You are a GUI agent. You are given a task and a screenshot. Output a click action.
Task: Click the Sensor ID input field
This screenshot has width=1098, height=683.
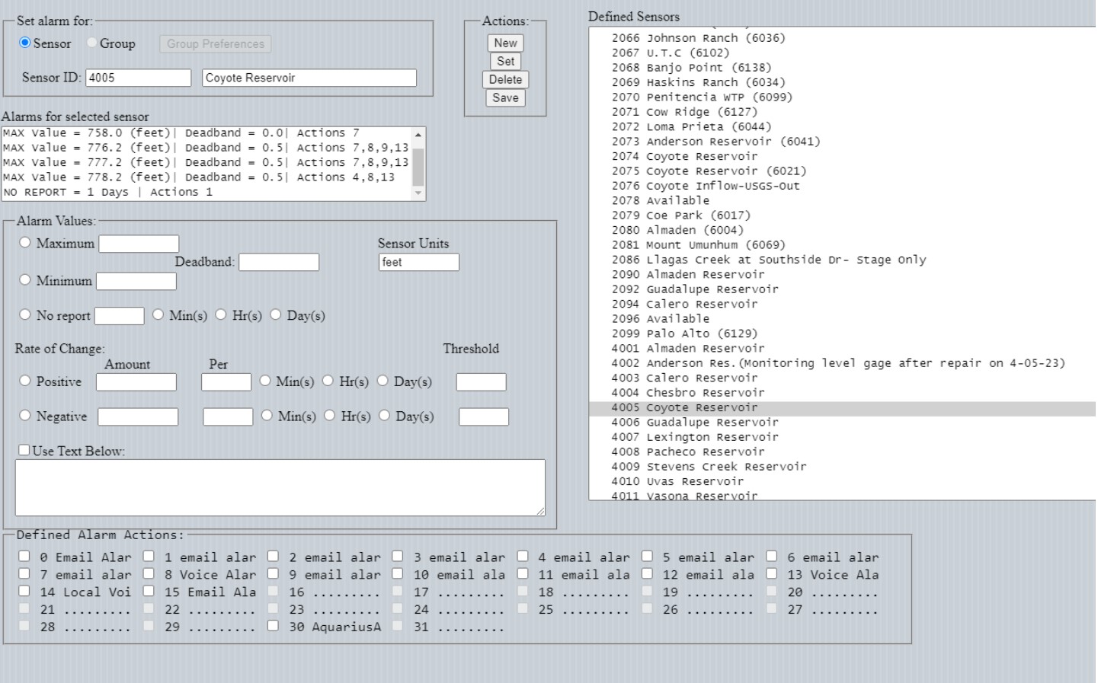(x=138, y=78)
